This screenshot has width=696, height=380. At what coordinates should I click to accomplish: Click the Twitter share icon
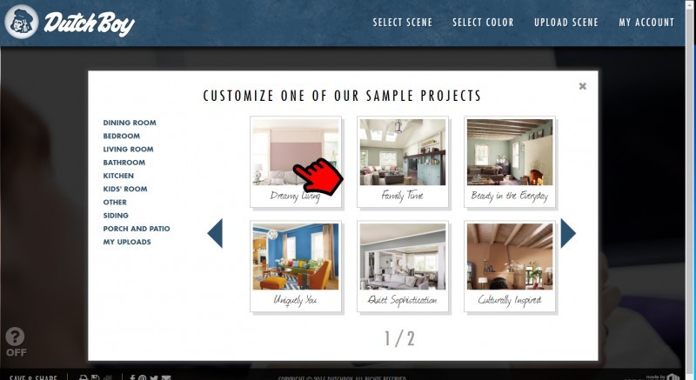(x=154, y=377)
